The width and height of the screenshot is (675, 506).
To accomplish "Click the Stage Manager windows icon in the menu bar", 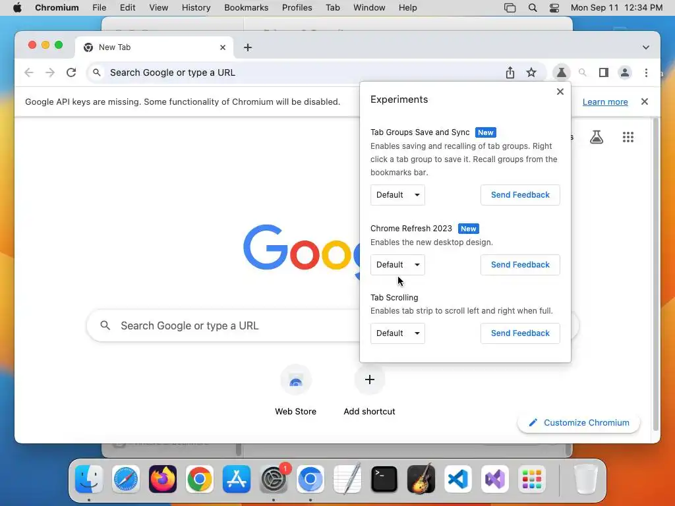I will point(510,8).
